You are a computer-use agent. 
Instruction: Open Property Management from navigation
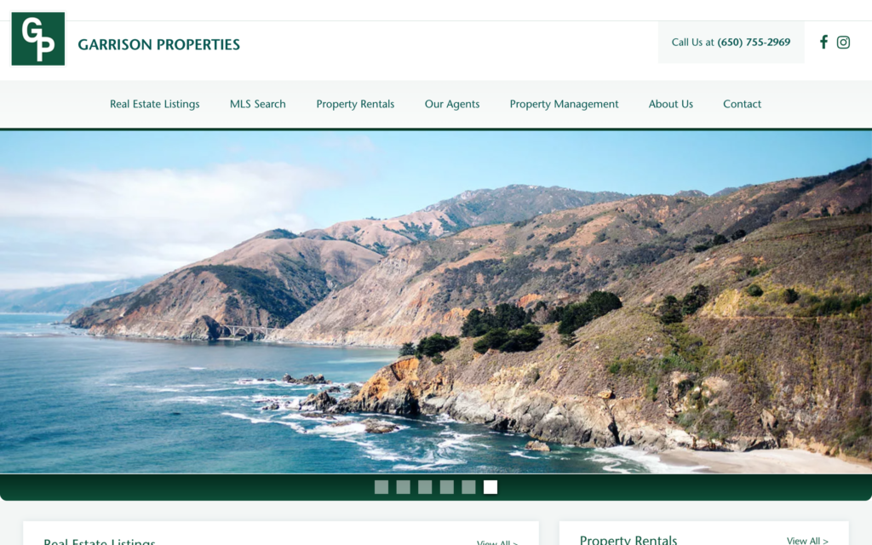(x=564, y=104)
